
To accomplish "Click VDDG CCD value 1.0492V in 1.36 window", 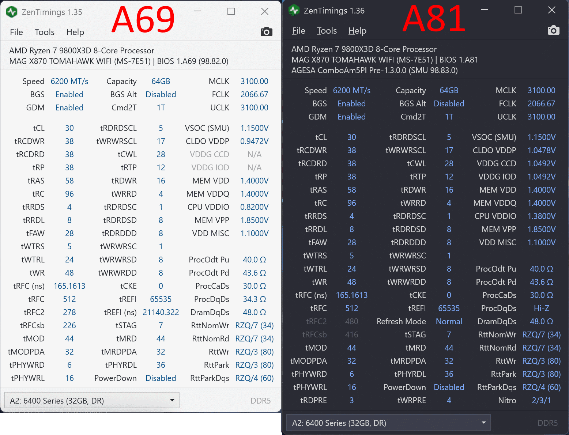I will coord(542,163).
